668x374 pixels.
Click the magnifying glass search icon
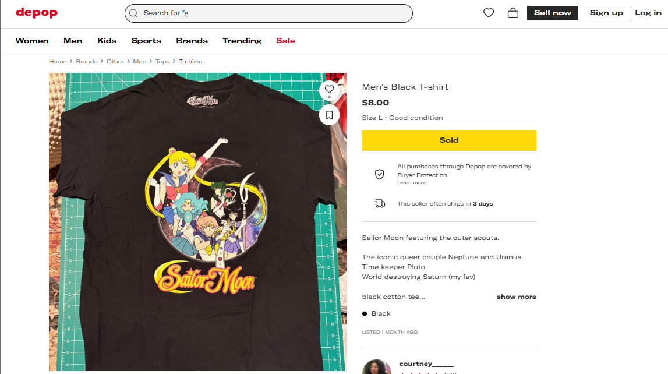(134, 13)
